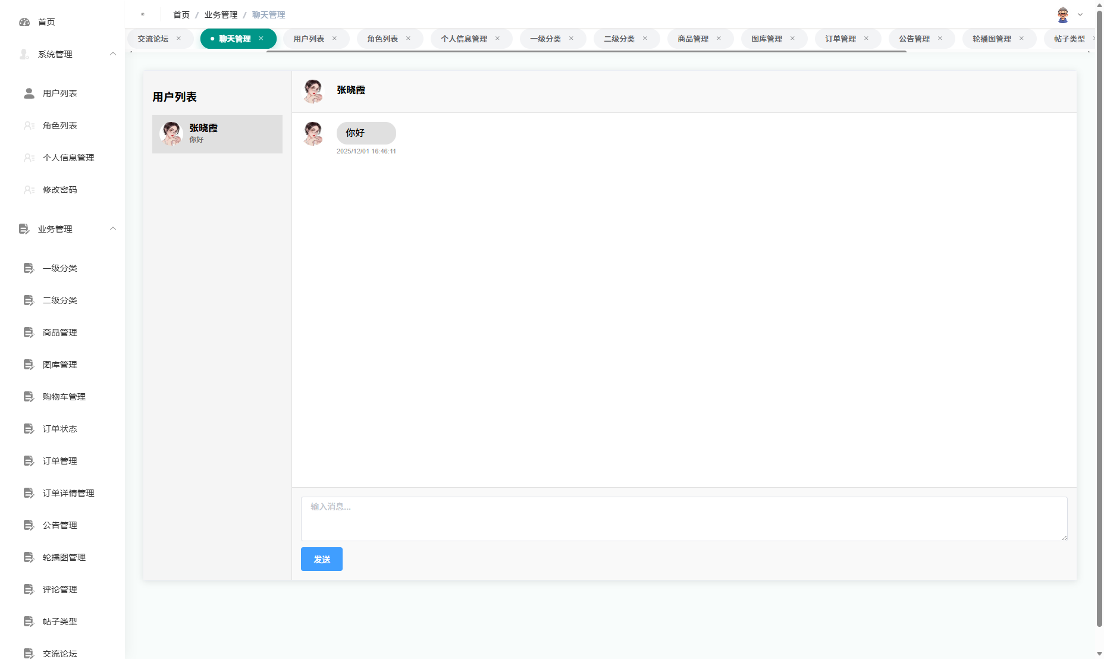The image size is (1104, 659).
Task: Click the icon beside 轮播图管理 in sidebar
Action: (x=29, y=557)
